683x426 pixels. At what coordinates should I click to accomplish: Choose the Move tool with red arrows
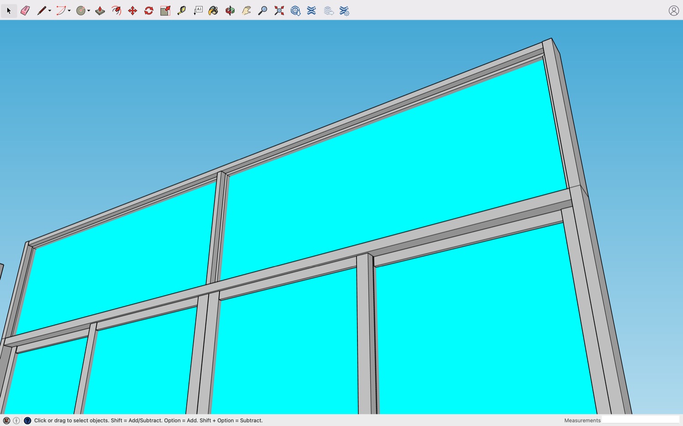click(x=133, y=10)
